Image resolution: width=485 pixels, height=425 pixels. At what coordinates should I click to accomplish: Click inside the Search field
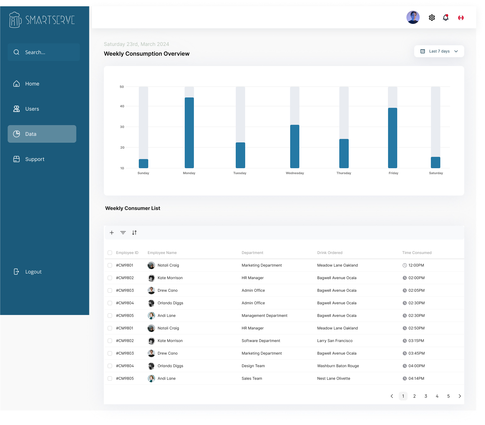point(44,52)
